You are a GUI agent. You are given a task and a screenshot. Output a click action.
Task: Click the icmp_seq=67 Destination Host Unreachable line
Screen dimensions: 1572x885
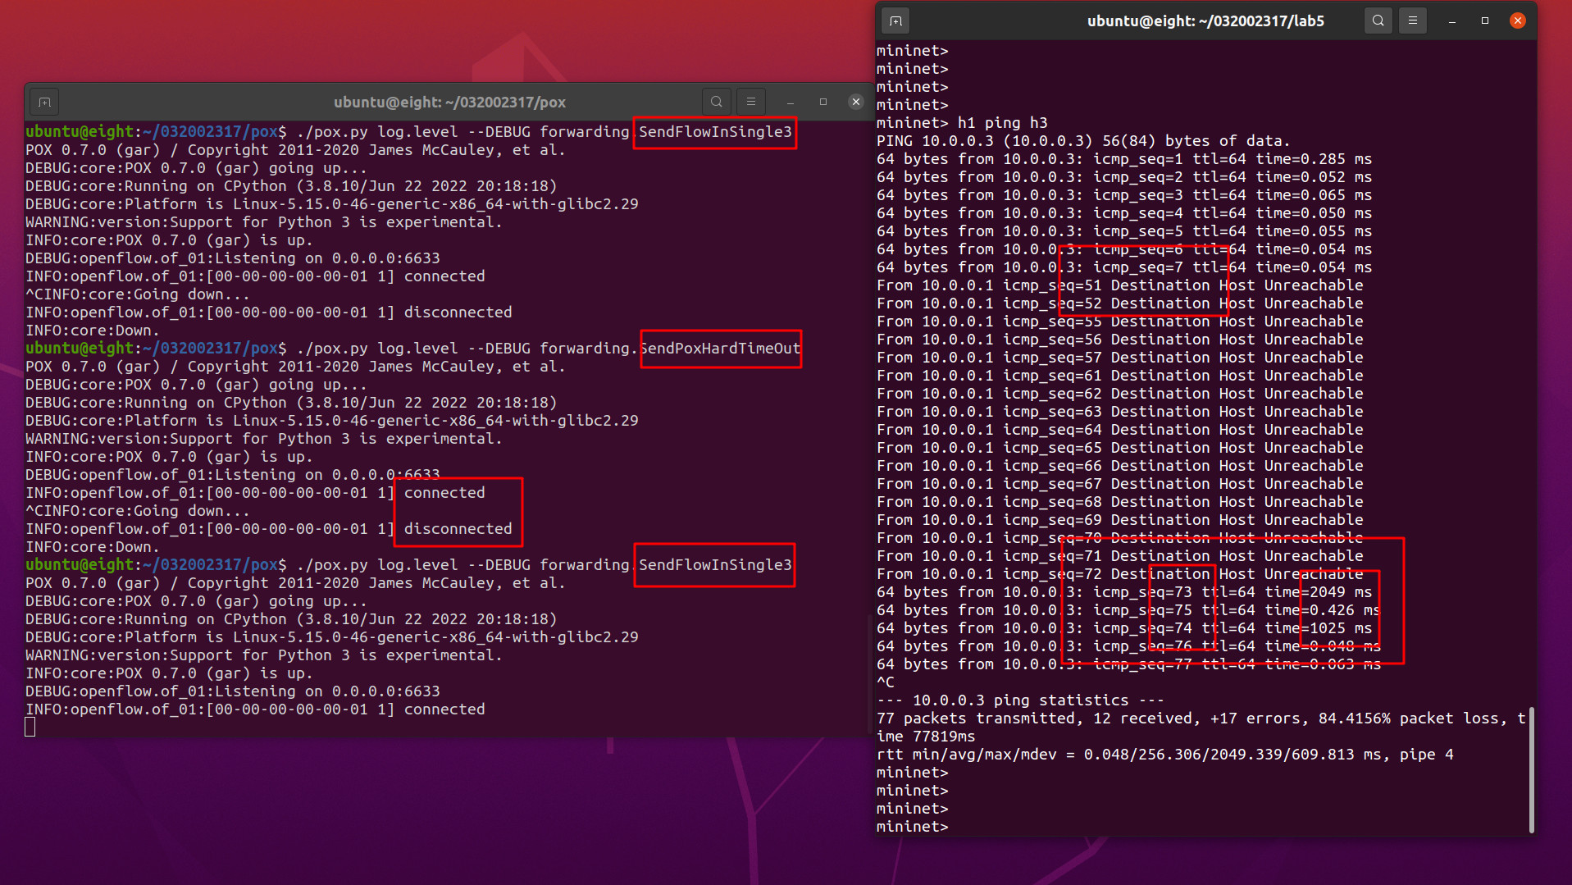pyautogui.click(x=1120, y=484)
